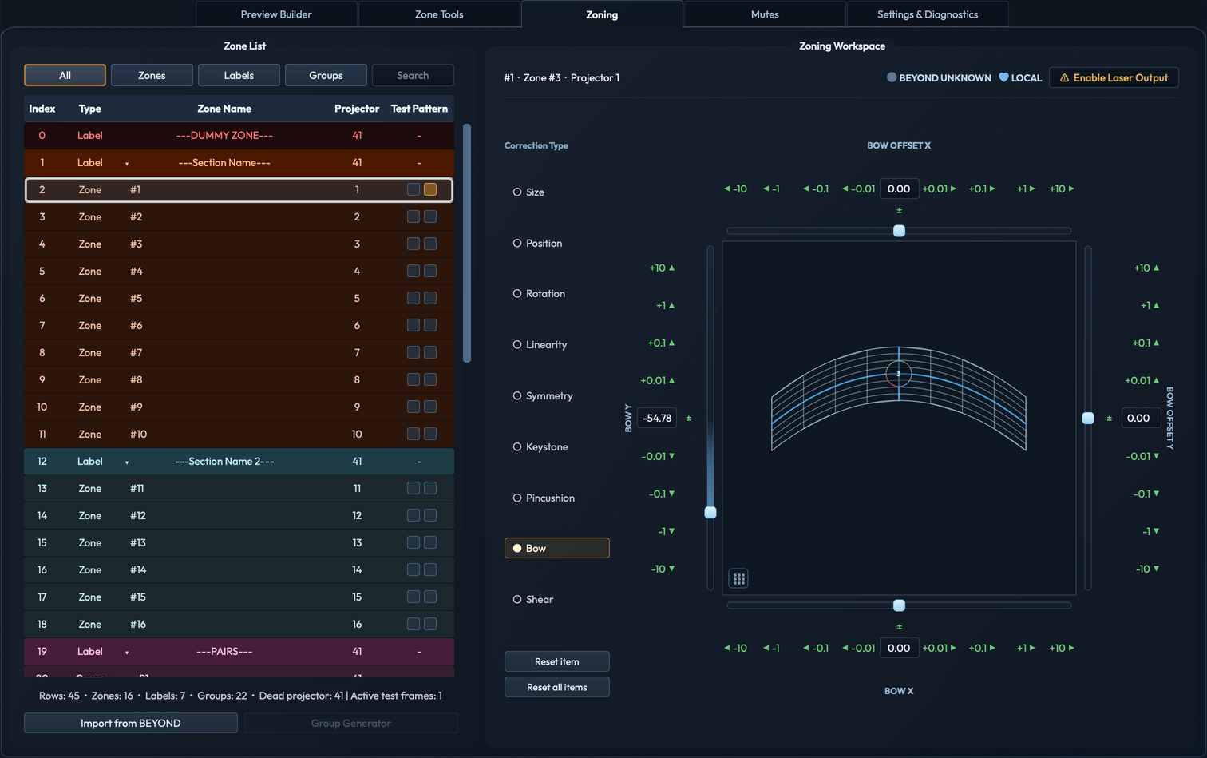Screen dimensions: 1207x758
Task: Filter zone list by Labels
Action: [239, 75]
